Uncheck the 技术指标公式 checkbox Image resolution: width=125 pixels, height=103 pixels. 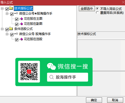[x=7, y=9]
